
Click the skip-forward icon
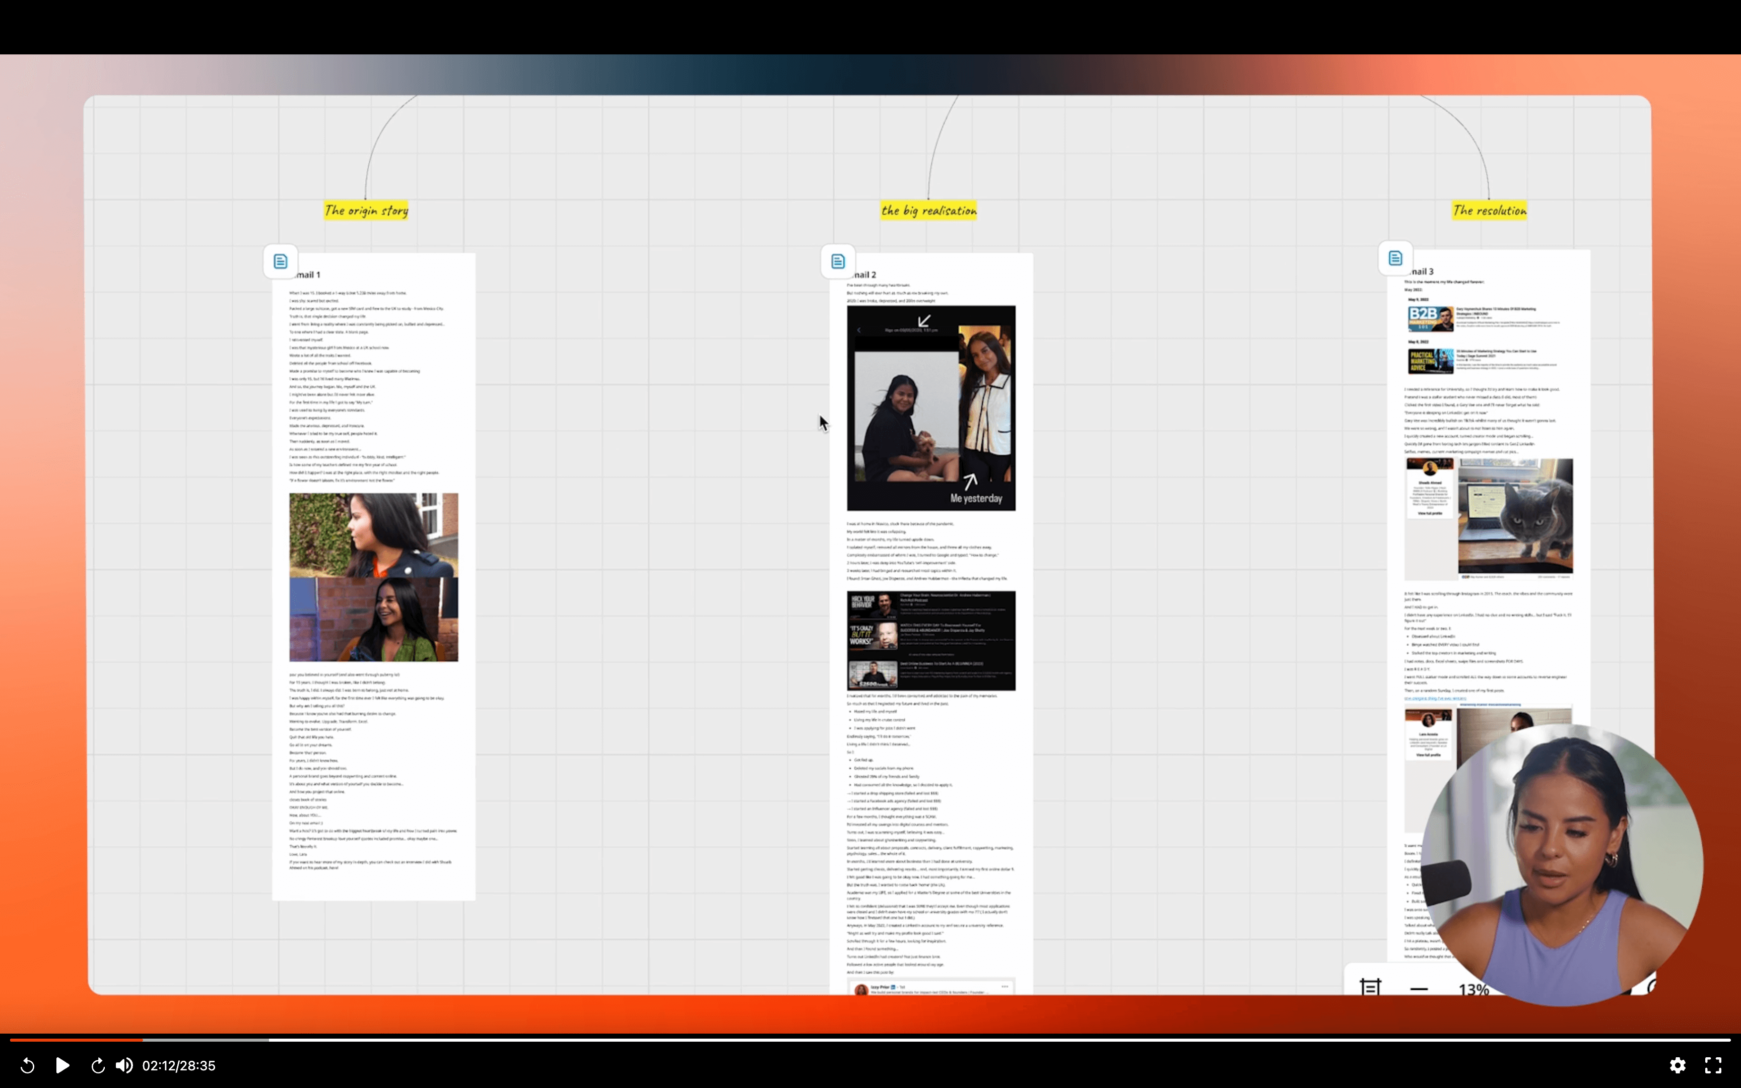[x=97, y=1066]
